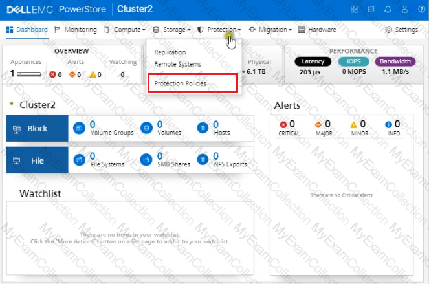The width and height of the screenshot is (429, 284).
Task: Open the jobs stack icon in header
Action: [x=371, y=10]
